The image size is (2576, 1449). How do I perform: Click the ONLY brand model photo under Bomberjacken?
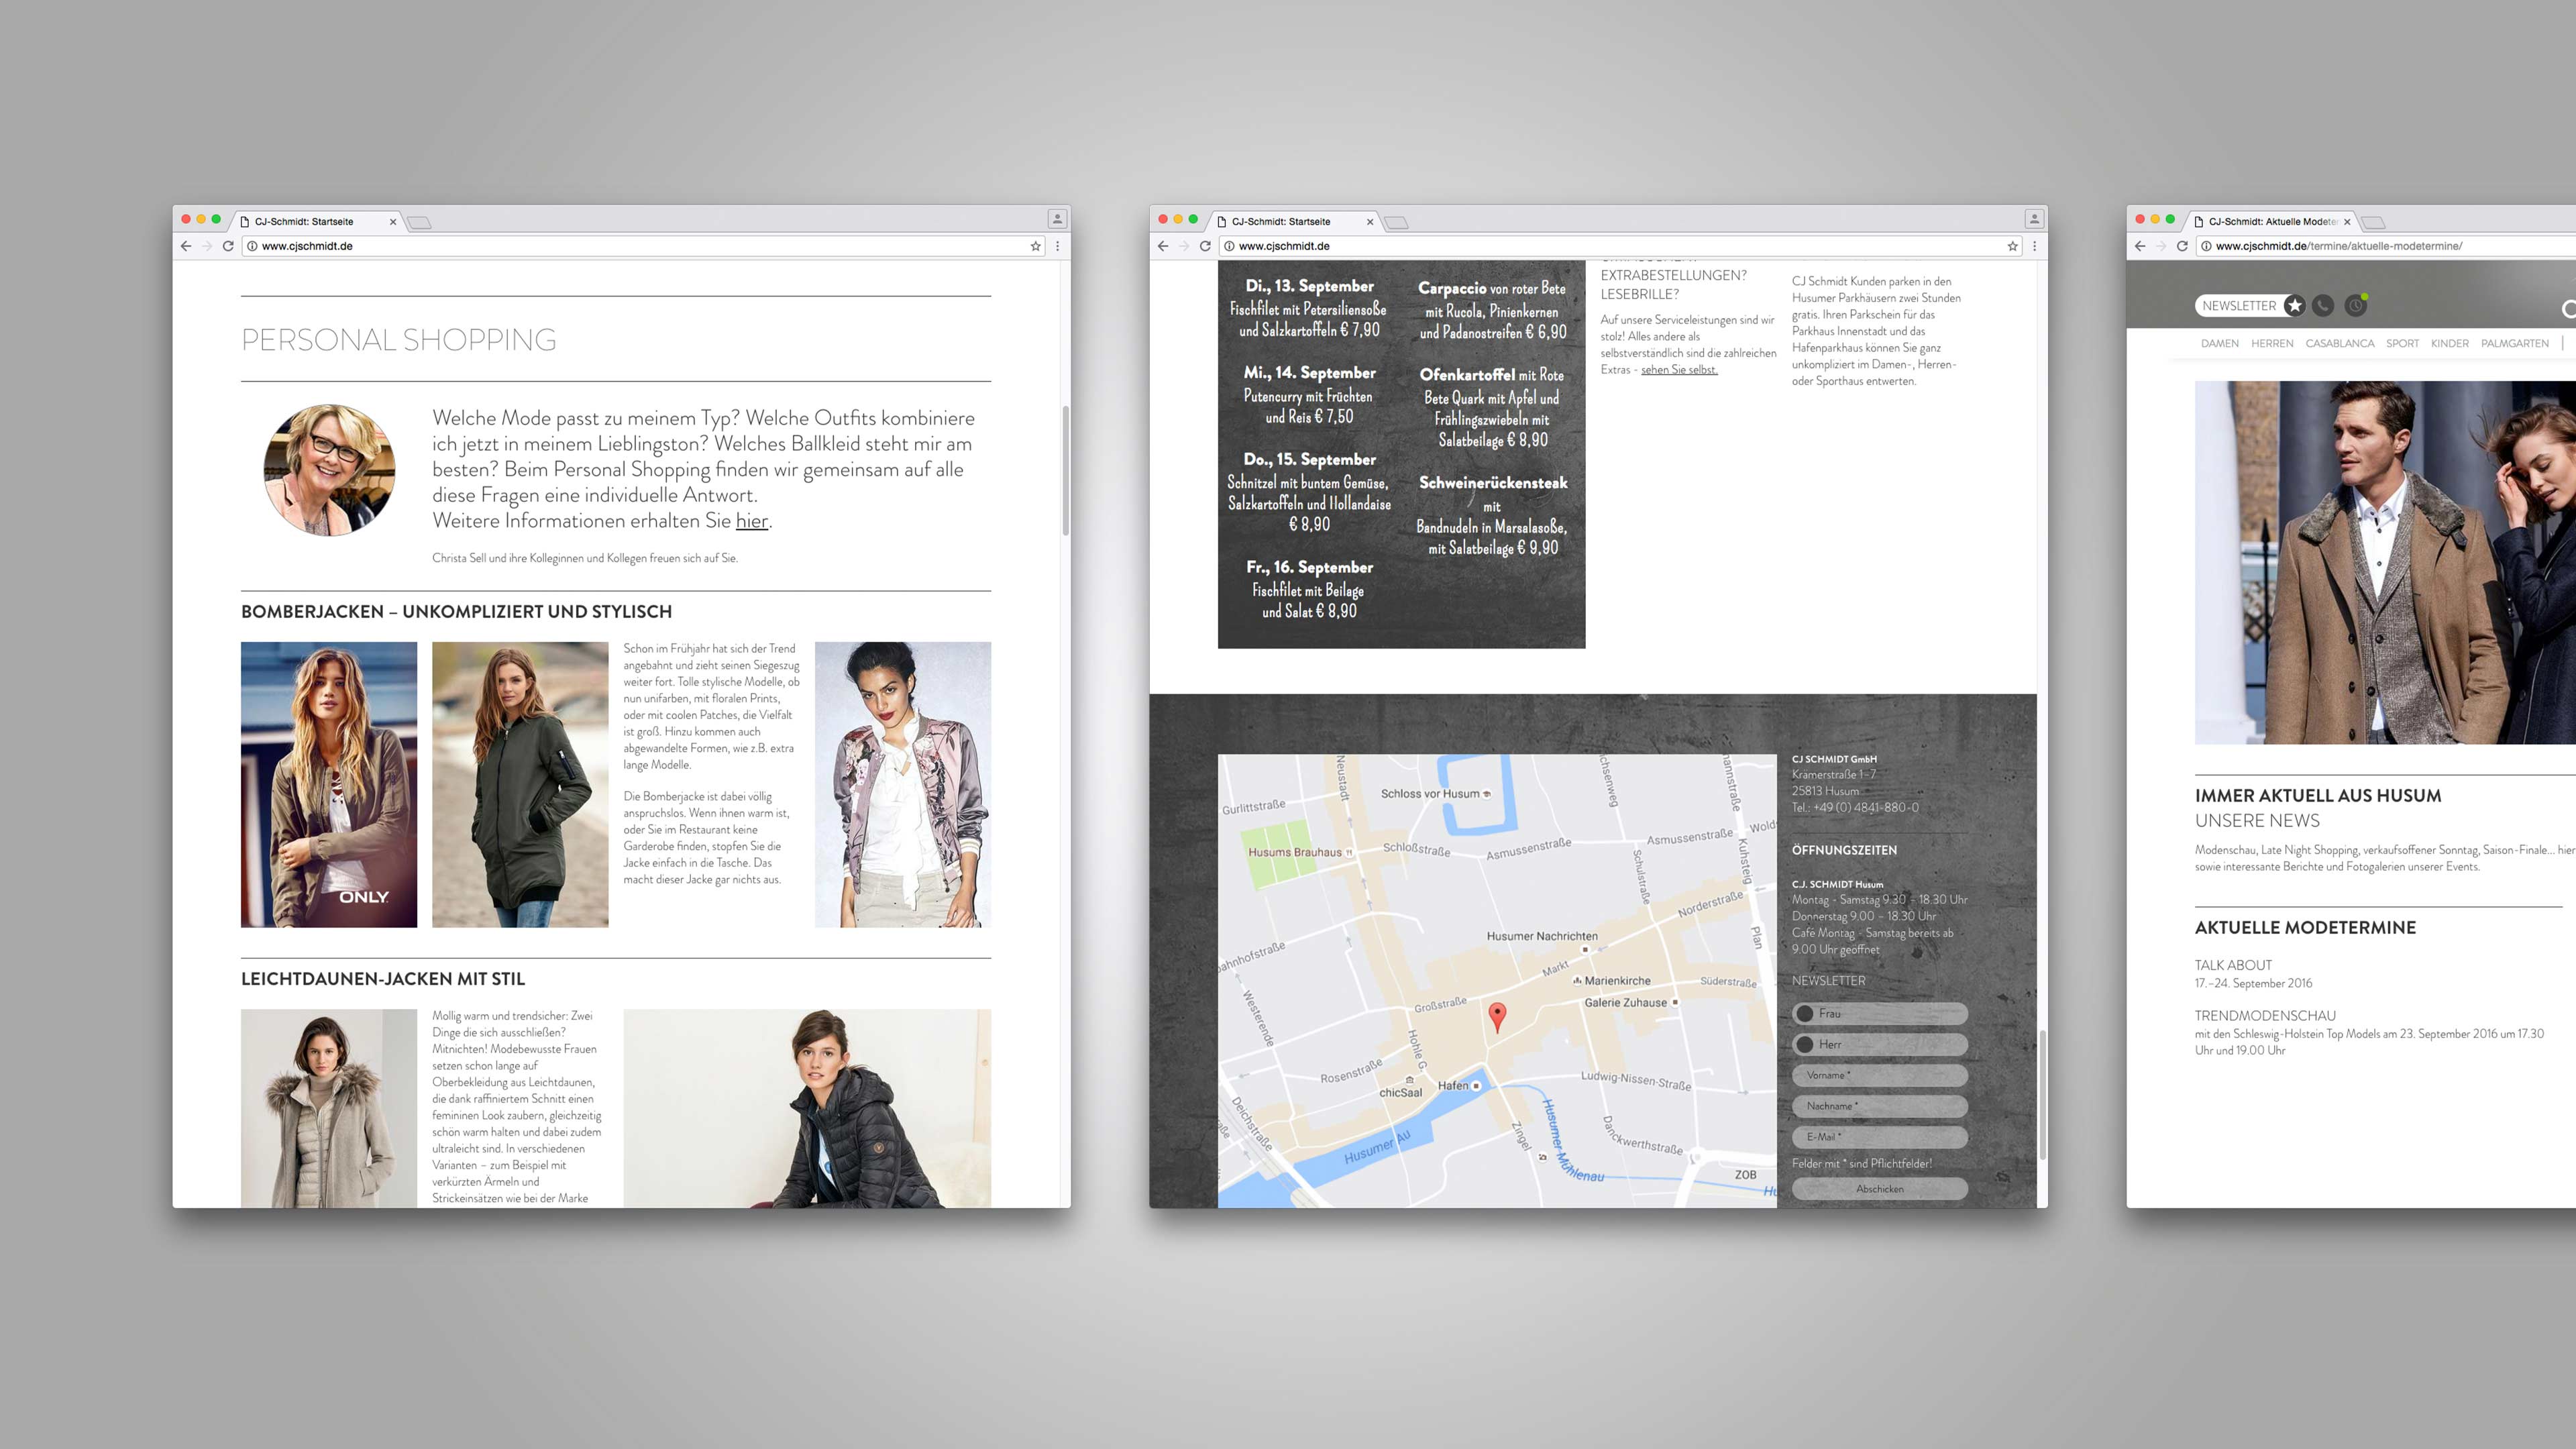(328, 785)
